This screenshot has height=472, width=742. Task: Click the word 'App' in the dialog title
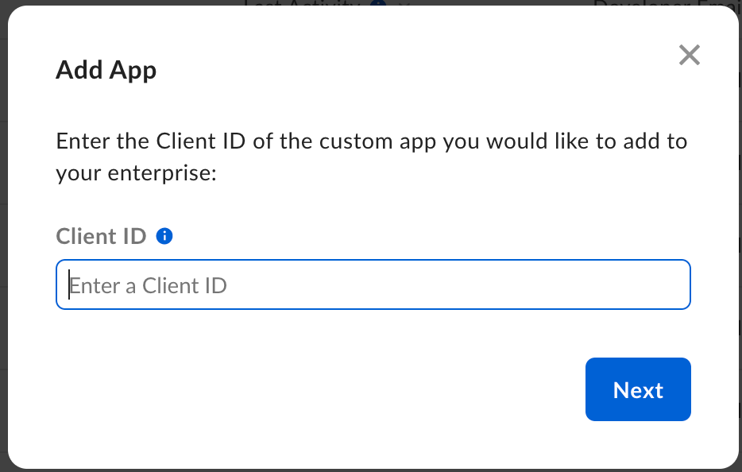133,70
